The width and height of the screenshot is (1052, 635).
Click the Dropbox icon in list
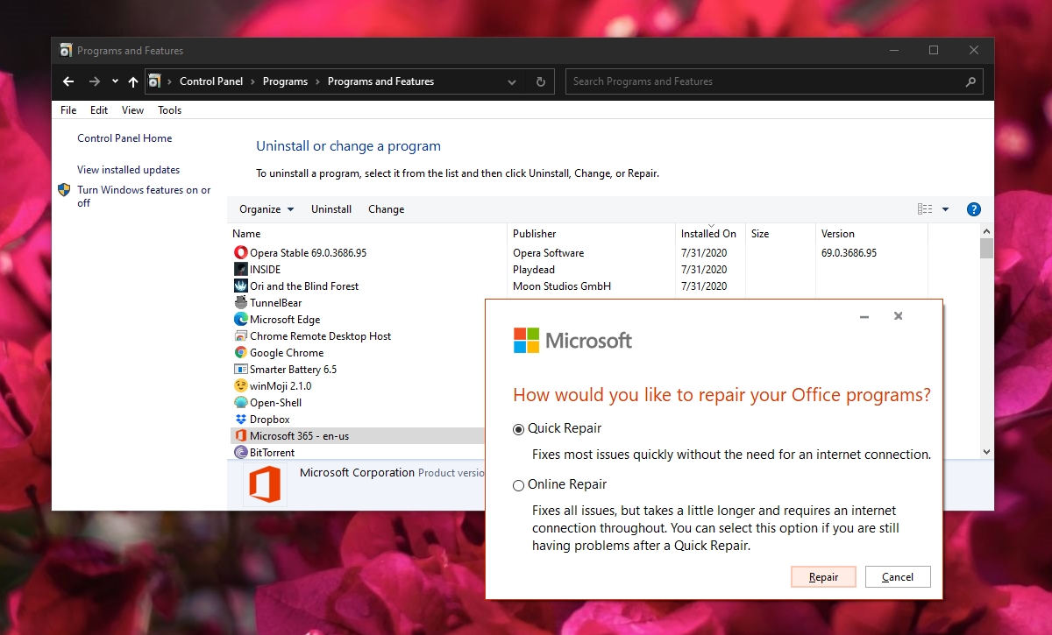click(241, 420)
